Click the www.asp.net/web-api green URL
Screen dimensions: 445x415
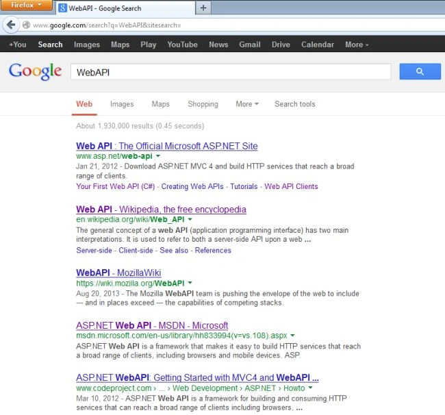pos(114,156)
